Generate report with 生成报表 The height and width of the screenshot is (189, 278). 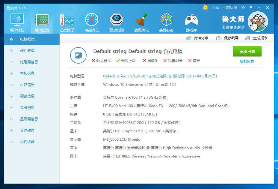tap(256, 38)
